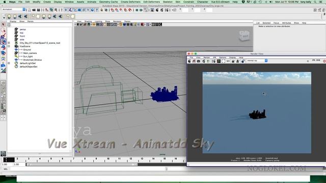Render region icon in Render View
The image size is (326, 183).
pos(194,61)
